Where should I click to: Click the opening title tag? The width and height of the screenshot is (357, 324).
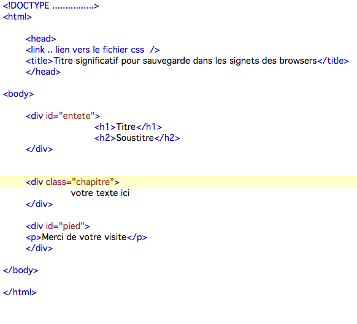click(39, 61)
